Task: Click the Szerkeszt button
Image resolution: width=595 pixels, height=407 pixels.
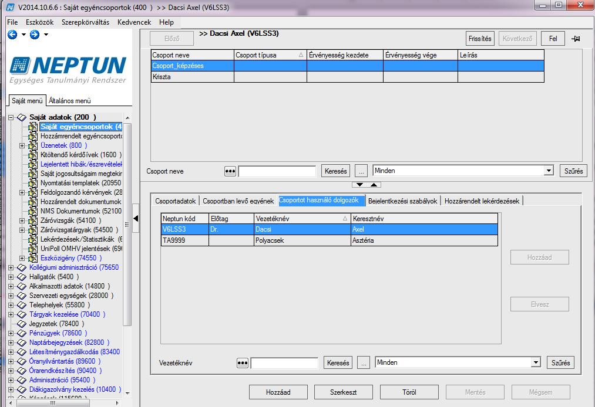Action: pos(344,392)
